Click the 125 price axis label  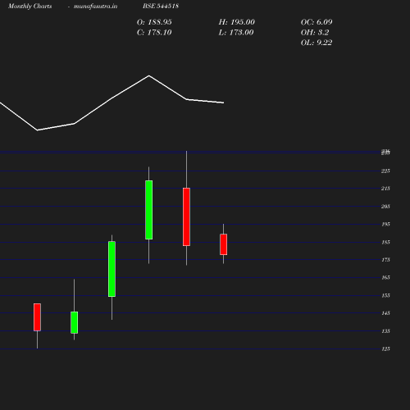[x=386, y=348]
